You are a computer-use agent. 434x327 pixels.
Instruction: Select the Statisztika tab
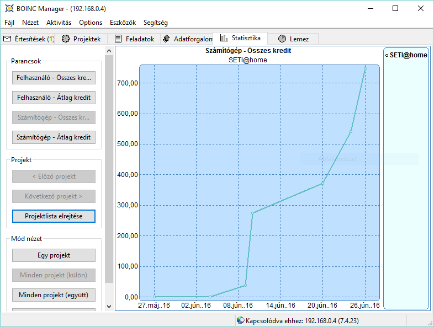(240, 38)
